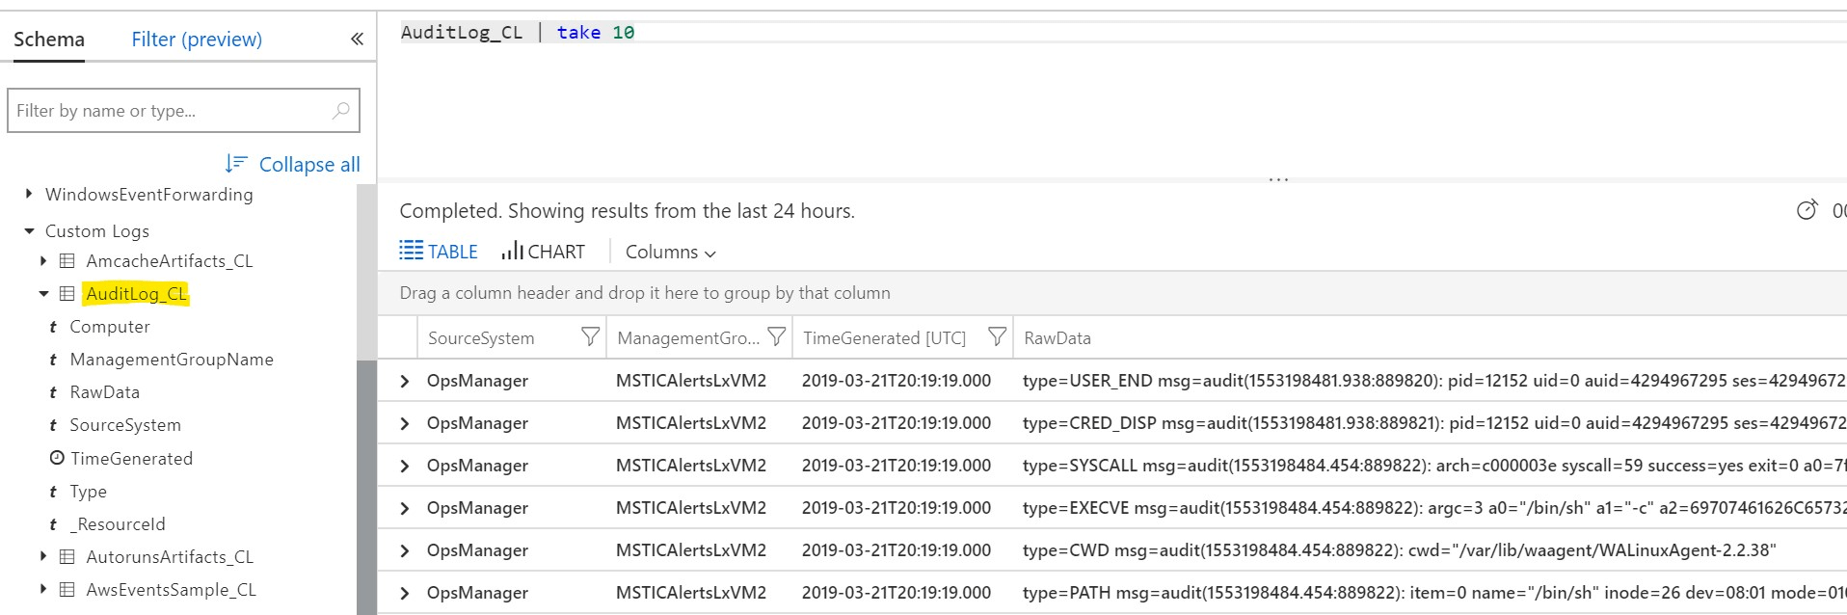Sort by ManagementGroupName column header
This screenshot has width=1847, height=615.
[688, 338]
